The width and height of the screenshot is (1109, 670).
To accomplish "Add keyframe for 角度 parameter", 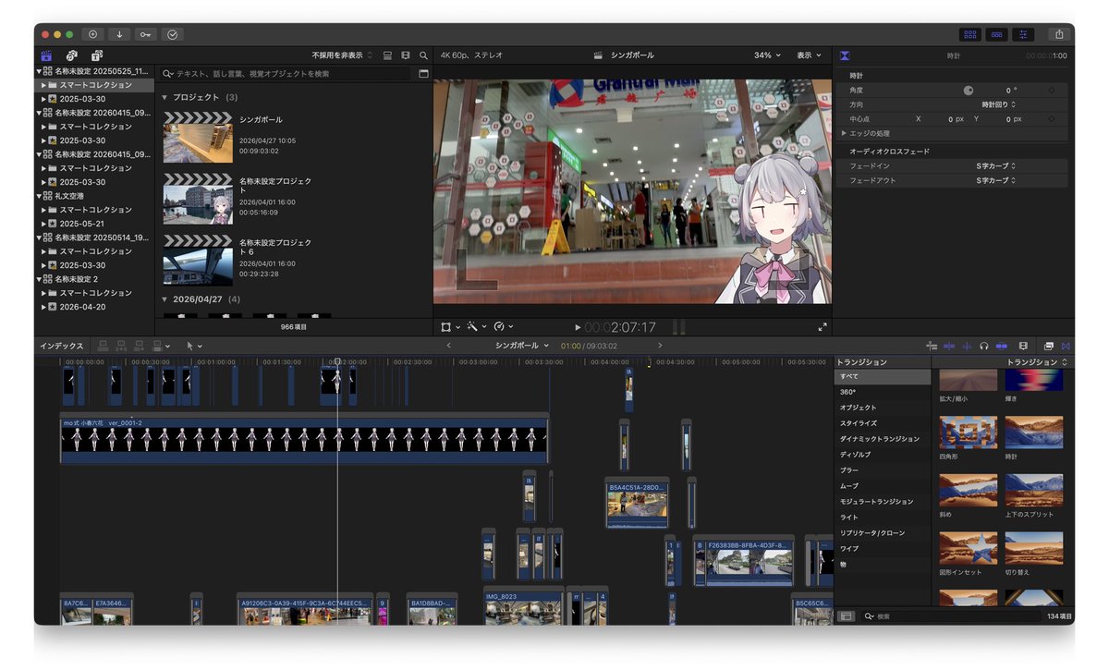I will point(1051,91).
